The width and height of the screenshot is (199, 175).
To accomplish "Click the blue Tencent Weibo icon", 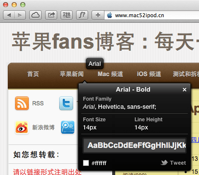I will point(68,127).
